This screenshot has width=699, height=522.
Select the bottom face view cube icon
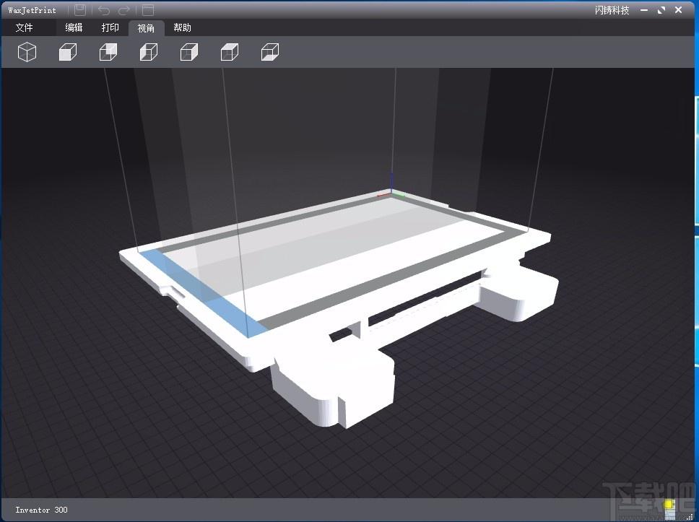click(x=269, y=52)
